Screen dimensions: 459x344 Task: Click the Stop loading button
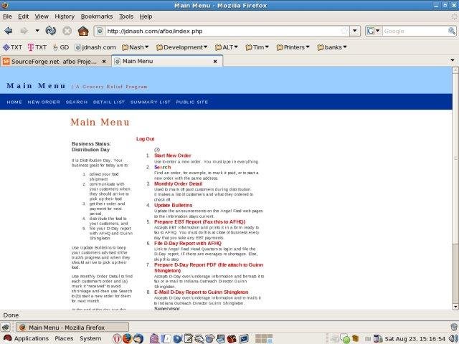point(67,31)
